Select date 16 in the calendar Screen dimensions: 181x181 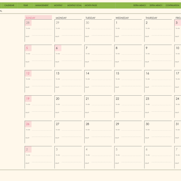148,73
